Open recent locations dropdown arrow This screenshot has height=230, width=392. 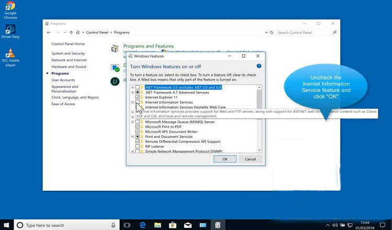pos(65,32)
